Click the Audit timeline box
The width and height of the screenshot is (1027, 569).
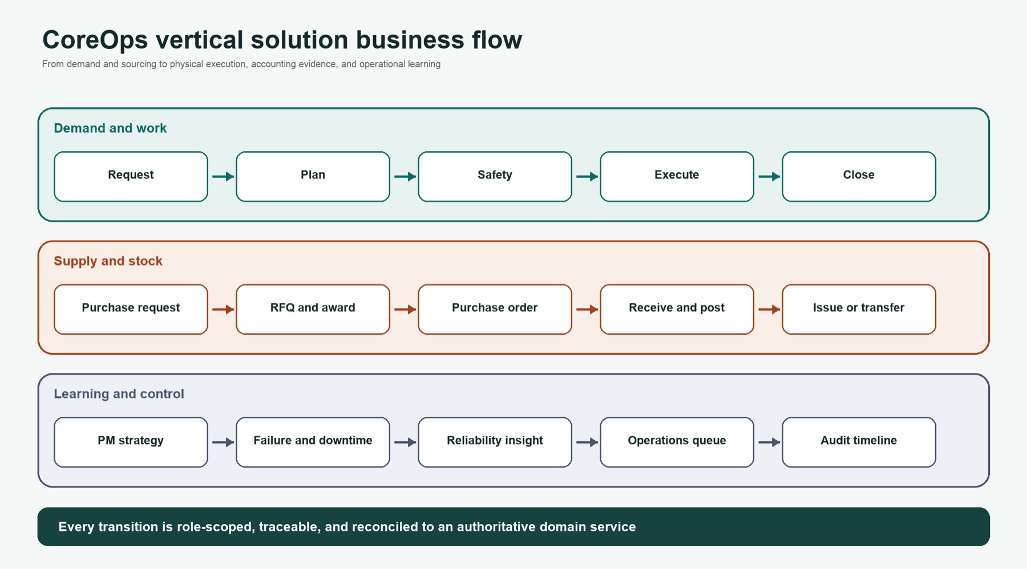coord(859,442)
